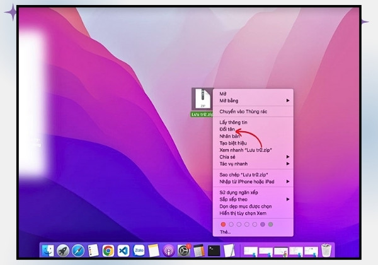Viewport: 378px width, 265px height.
Task: Open System Preferences gear with badge
Action: pos(184,250)
